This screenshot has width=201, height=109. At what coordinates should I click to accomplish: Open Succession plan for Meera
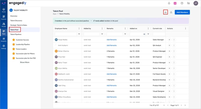pyautogui.click(x=25, y=54)
